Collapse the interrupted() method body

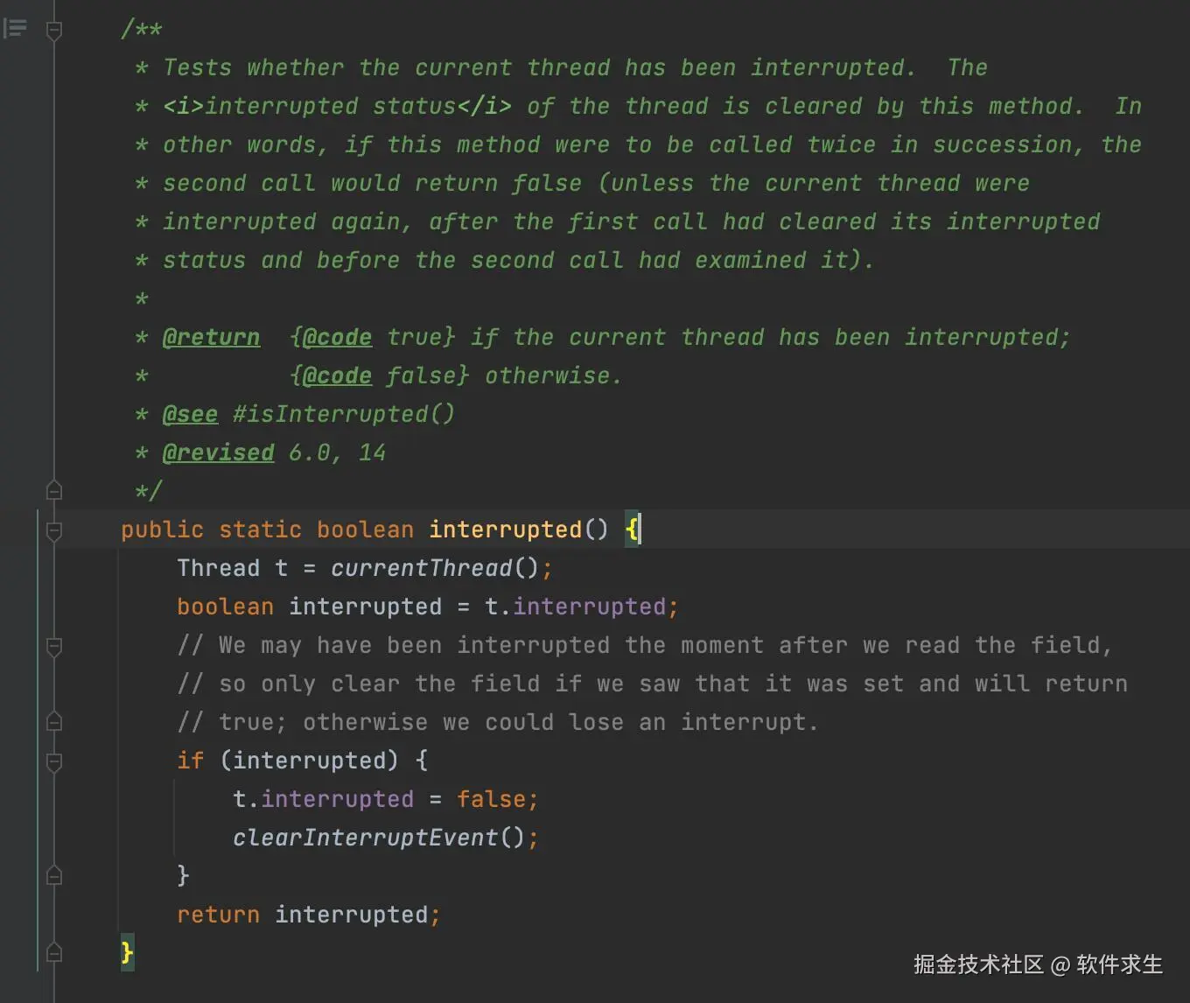54,530
